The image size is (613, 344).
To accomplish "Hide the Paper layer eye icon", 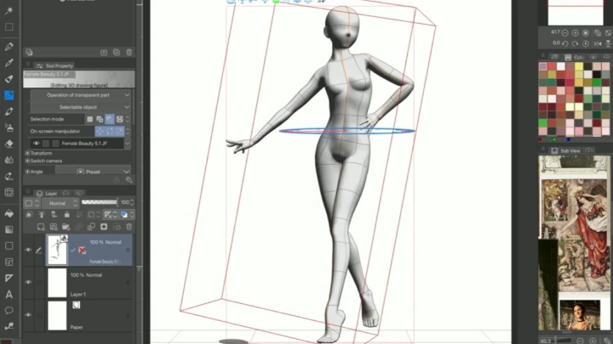I will 28,314.
